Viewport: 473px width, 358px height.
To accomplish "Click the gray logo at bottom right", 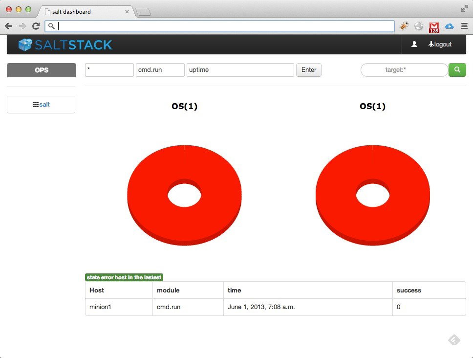I will (453, 339).
